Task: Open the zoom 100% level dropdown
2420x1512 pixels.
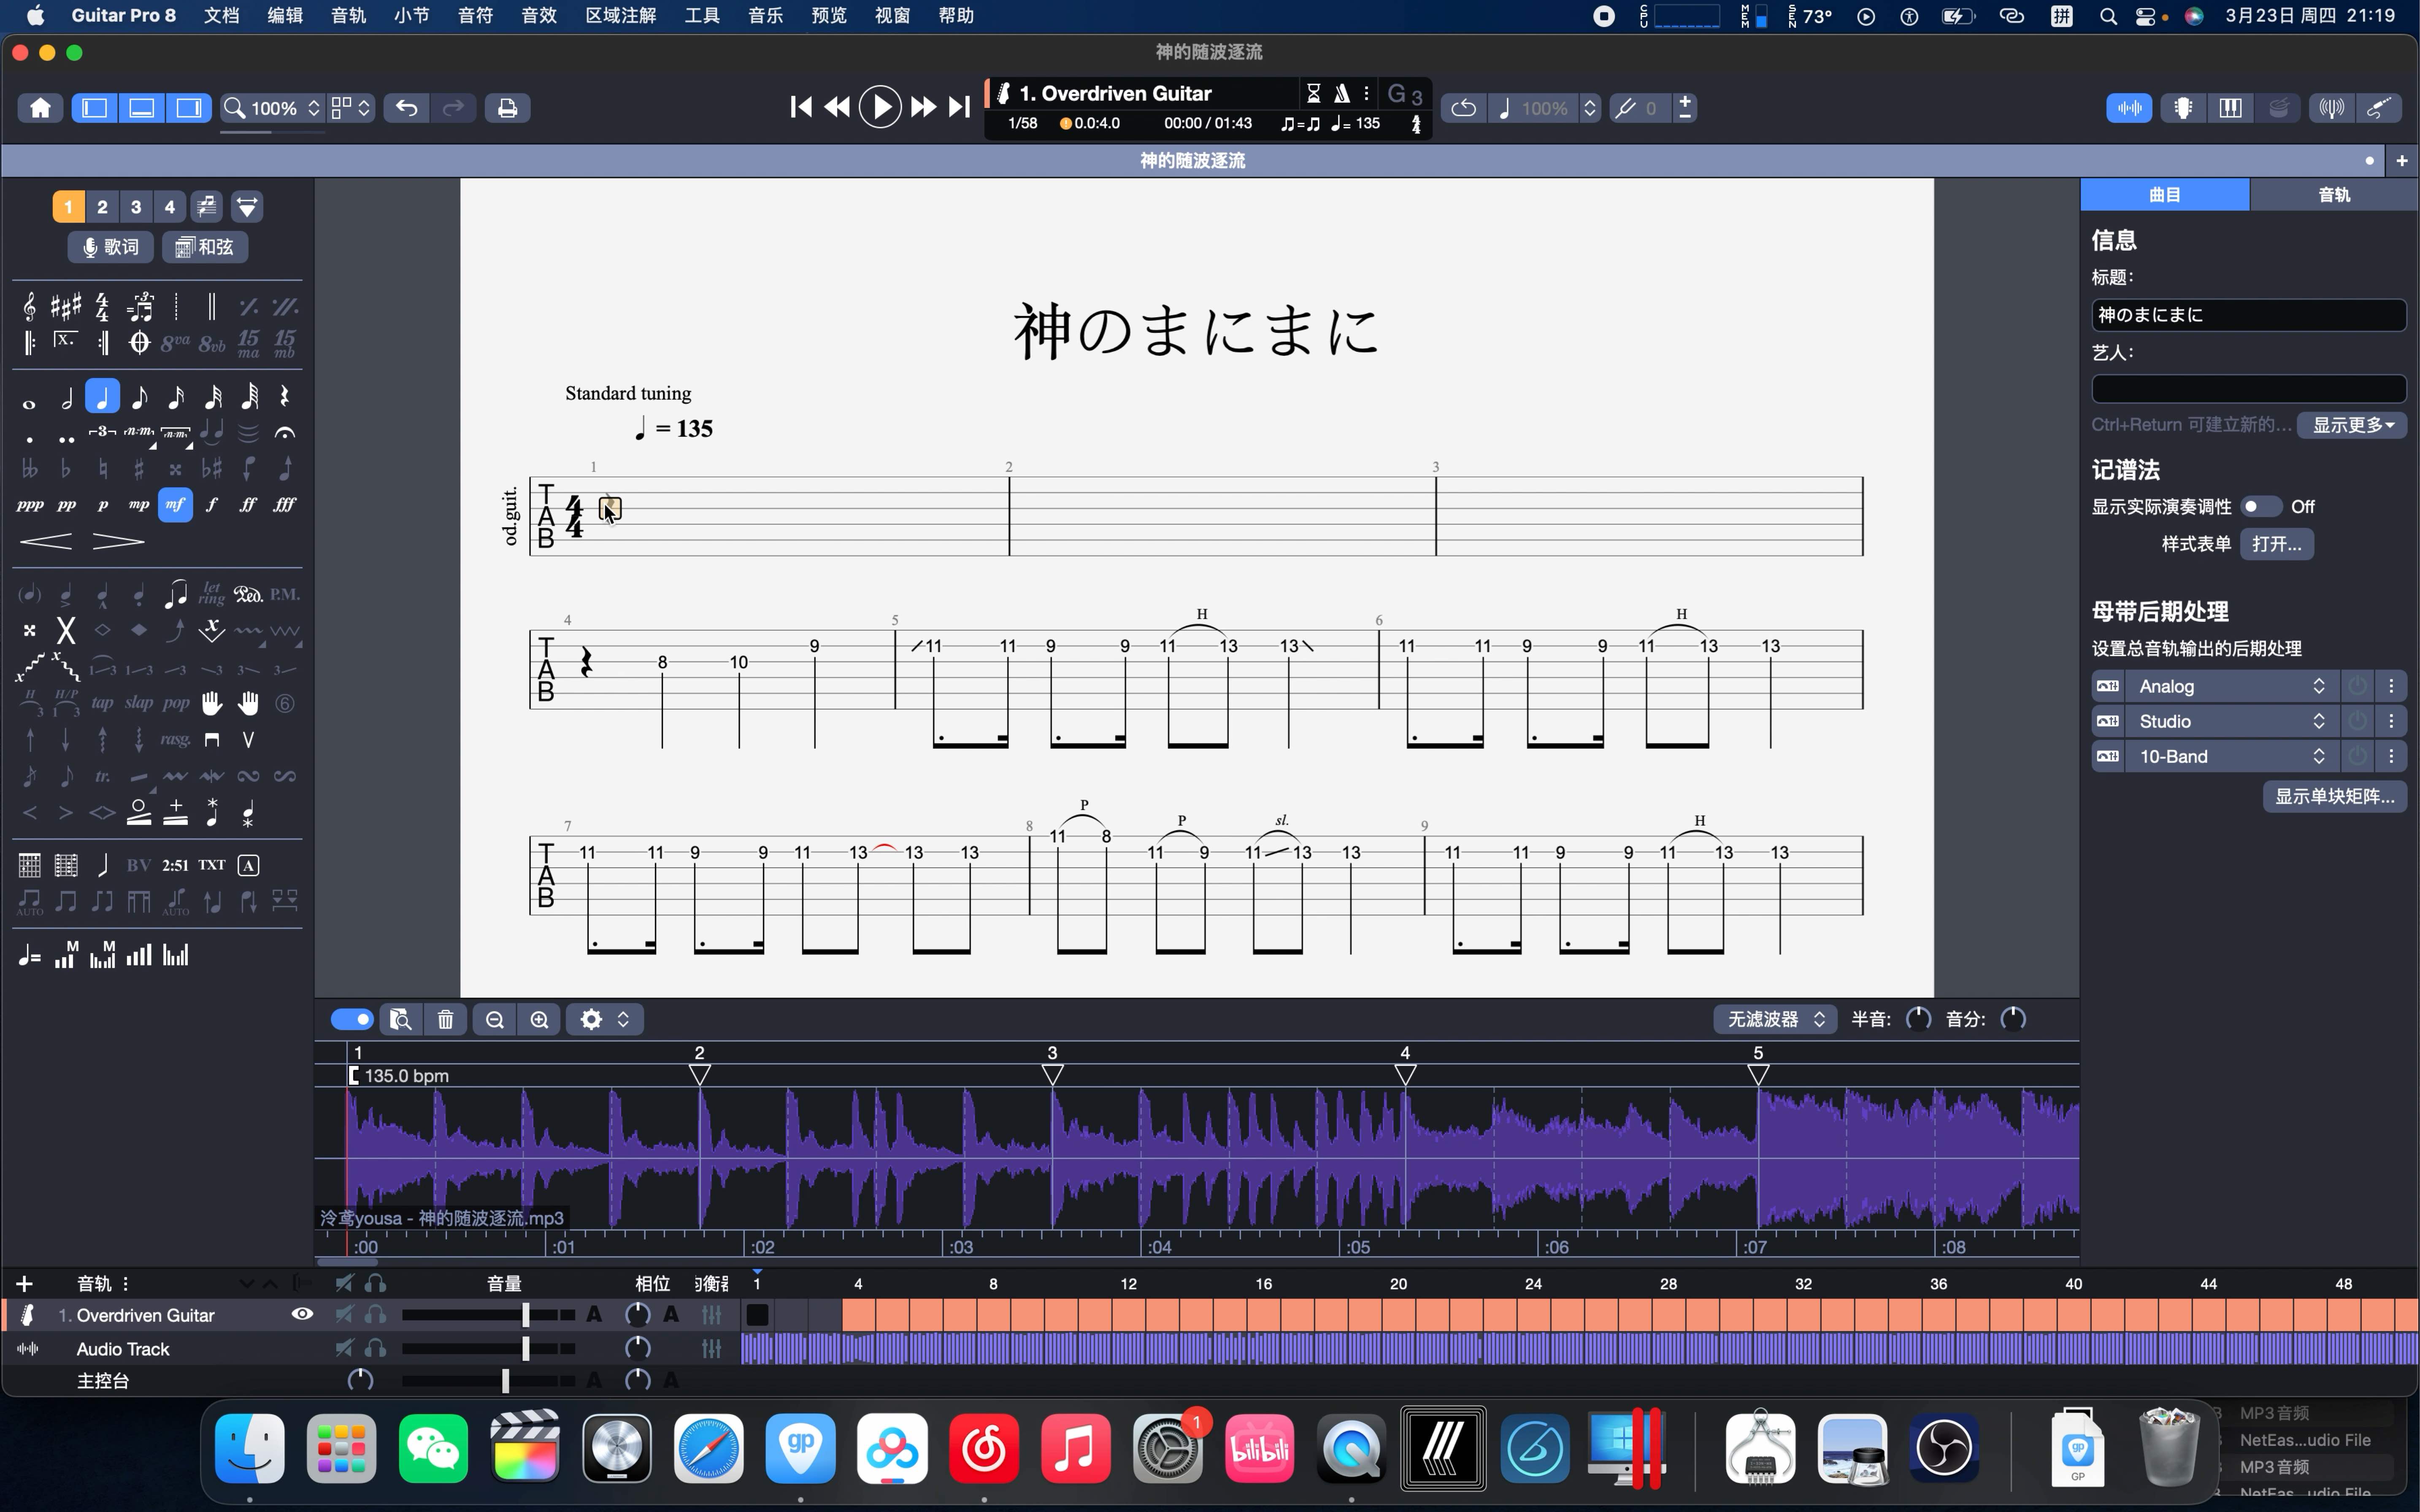Action: [272, 108]
